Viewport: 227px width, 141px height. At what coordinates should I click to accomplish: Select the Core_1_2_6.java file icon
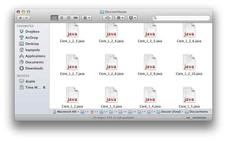[189, 30]
